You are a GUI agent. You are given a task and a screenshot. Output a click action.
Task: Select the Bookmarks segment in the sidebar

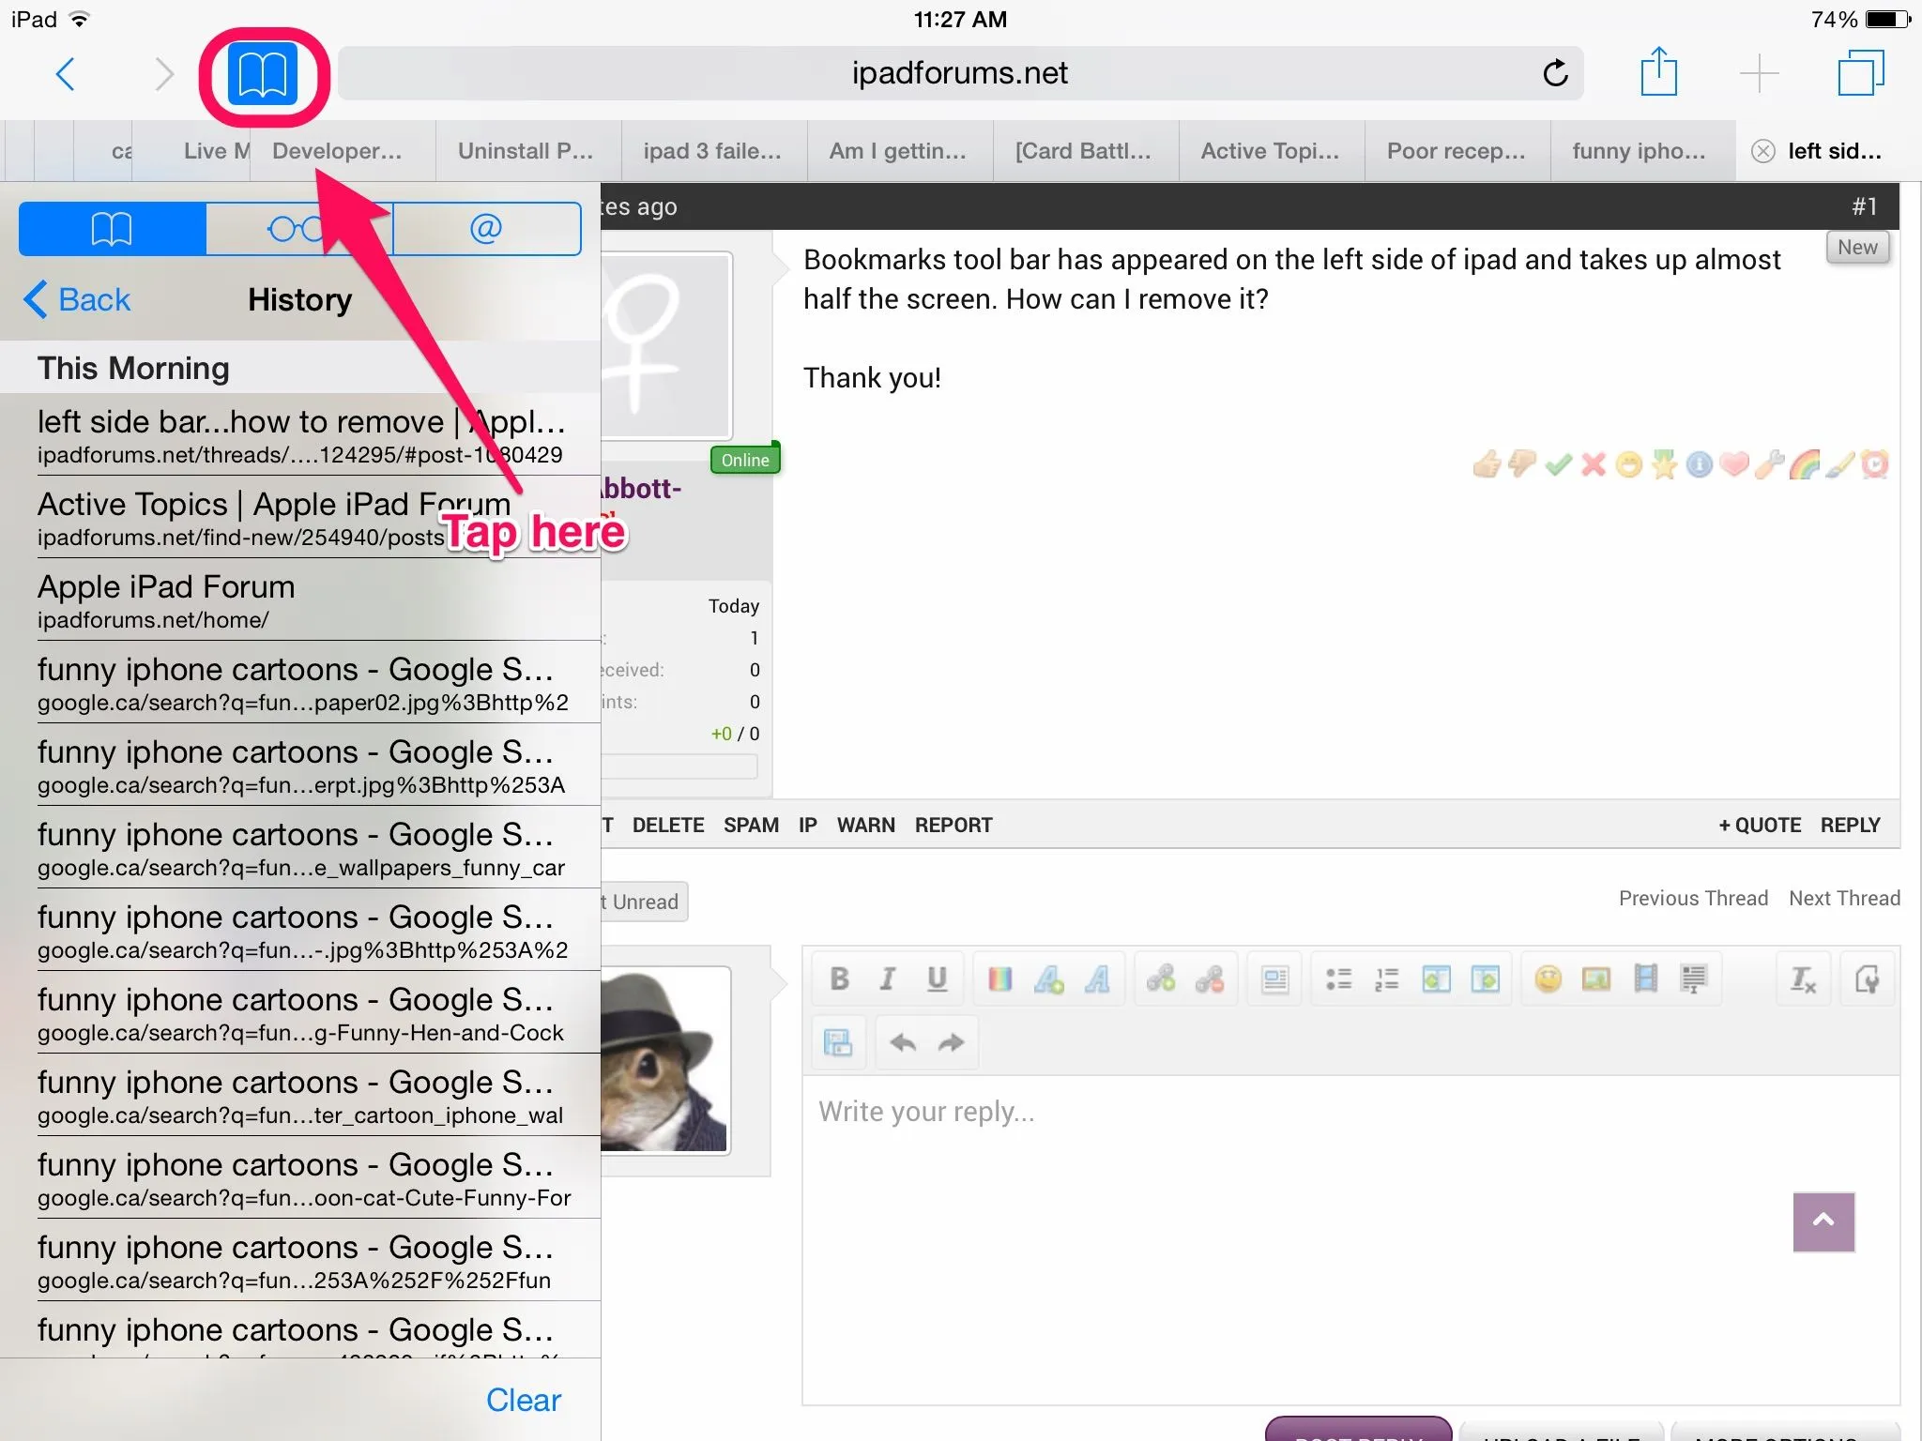[x=112, y=228]
